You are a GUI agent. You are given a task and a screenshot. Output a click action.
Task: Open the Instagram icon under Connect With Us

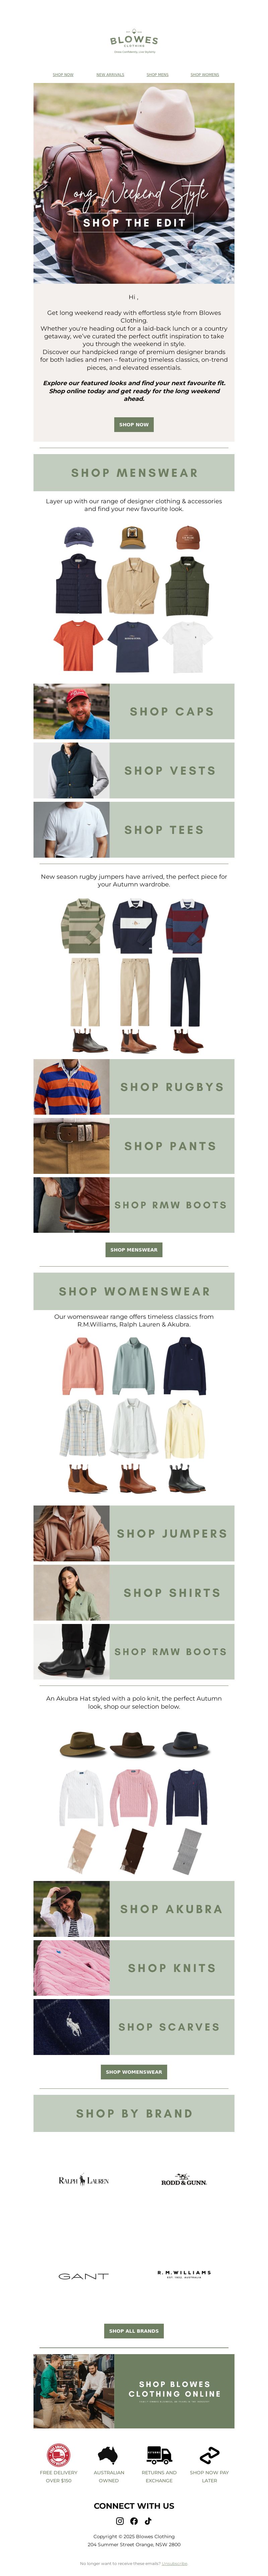point(120,2521)
